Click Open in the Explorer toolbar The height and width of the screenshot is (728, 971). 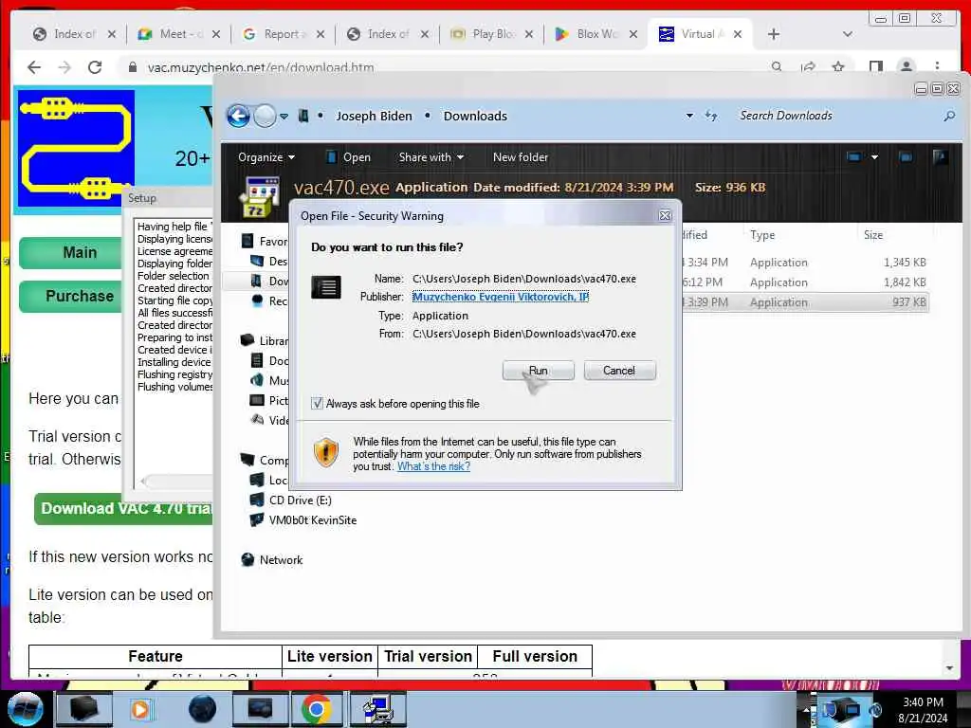point(349,157)
